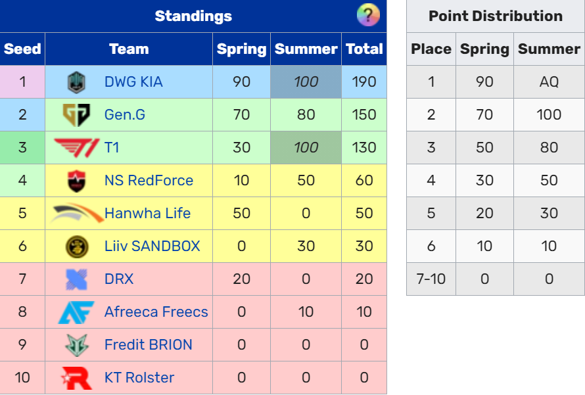
Task: Click the KT Rolster logo icon
Action: (x=76, y=378)
